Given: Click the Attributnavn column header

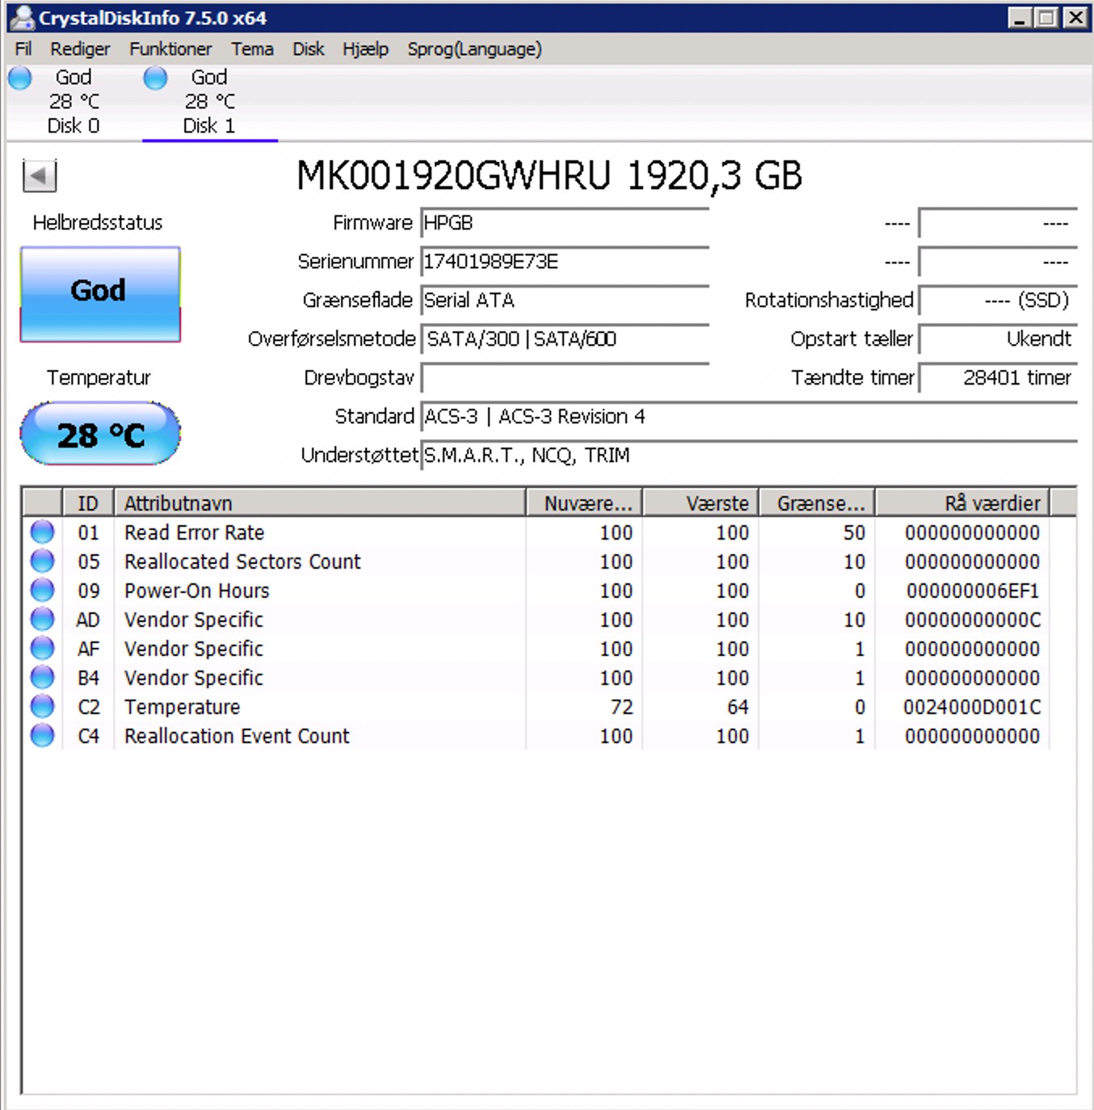Looking at the screenshot, I should (320, 503).
